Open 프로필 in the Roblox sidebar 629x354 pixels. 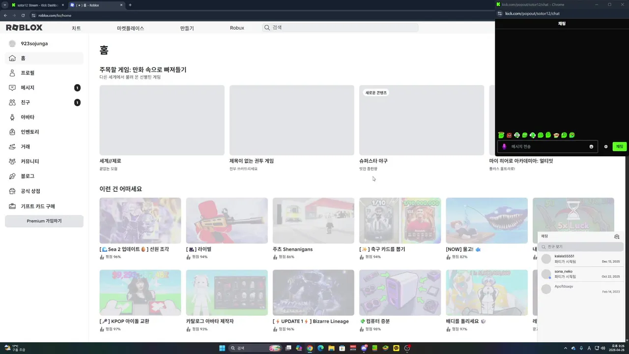(x=44, y=73)
